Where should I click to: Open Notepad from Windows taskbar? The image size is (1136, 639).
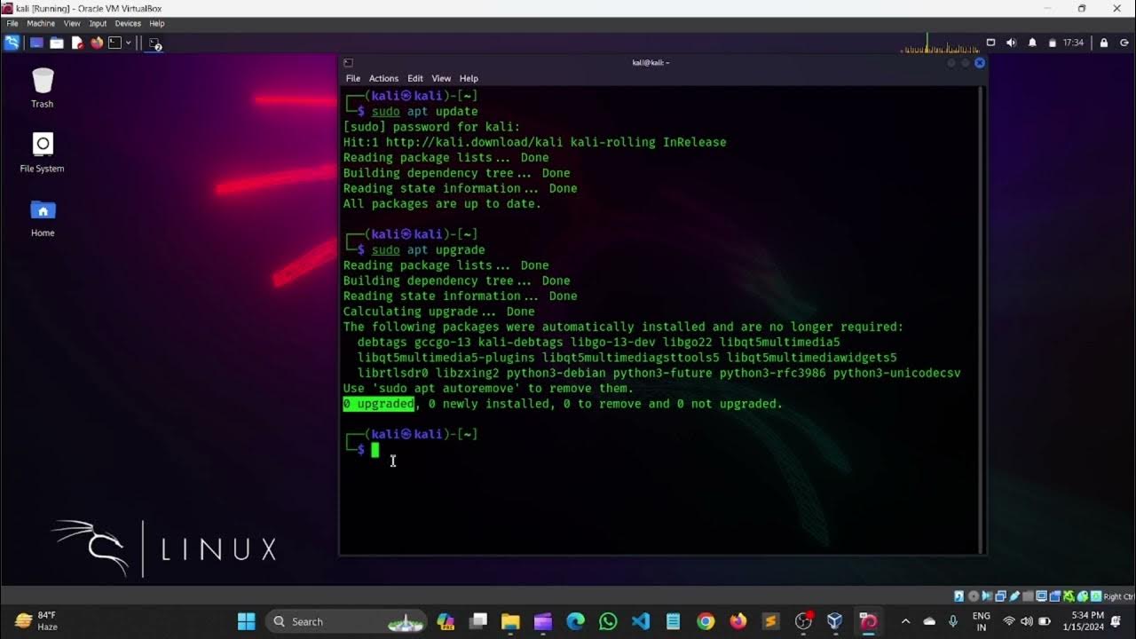(x=673, y=621)
